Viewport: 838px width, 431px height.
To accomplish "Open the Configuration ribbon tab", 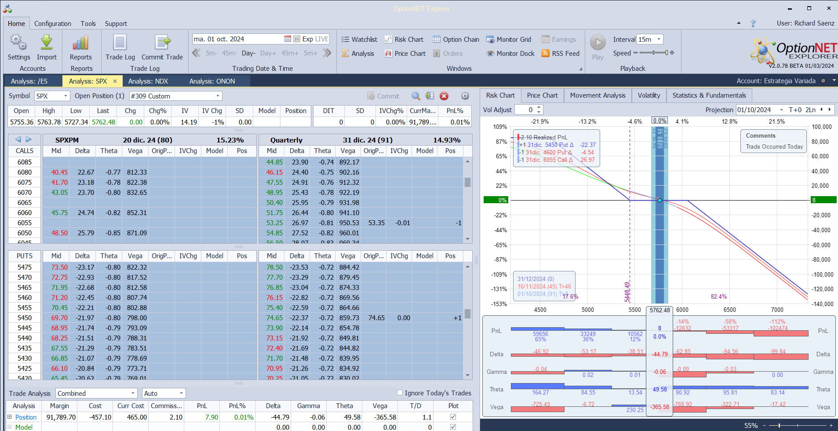I will coord(53,23).
